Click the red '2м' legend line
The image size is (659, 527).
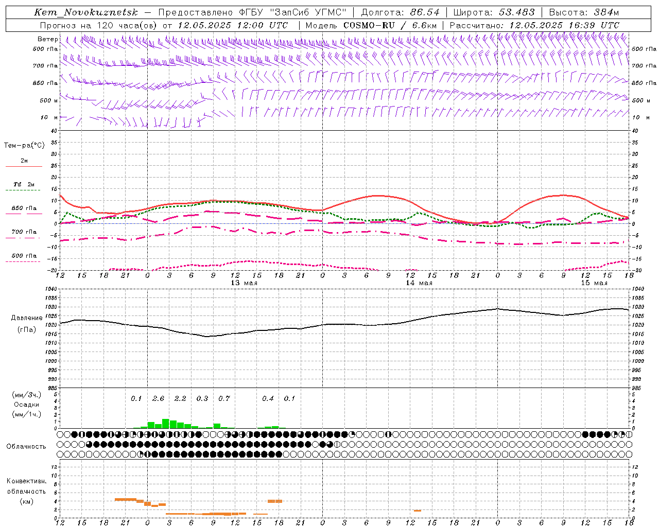tap(24, 166)
